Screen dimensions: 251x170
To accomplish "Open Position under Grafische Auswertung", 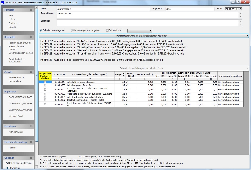I will tap(13, 148).
